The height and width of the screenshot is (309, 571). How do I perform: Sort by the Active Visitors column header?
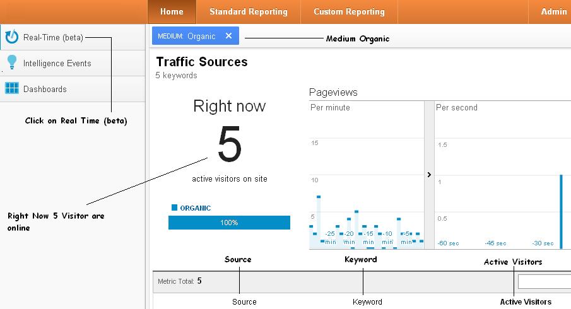pos(526,301)
